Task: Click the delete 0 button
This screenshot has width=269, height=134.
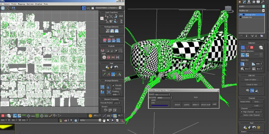Action: click(x=195, y=105)
